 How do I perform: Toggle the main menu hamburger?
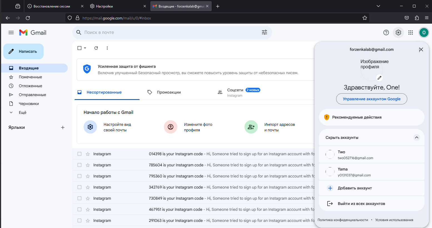click(x=11, y=32)
